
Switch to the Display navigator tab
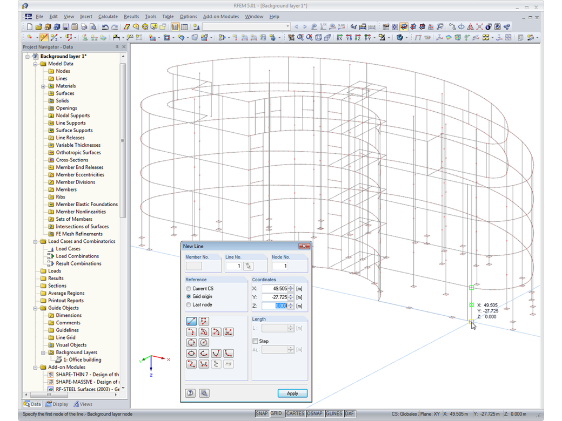coord(57,404)
